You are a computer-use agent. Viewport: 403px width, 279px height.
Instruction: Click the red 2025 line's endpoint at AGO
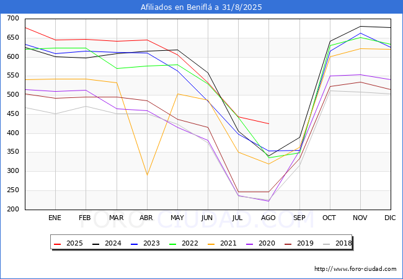pos(268,123)
